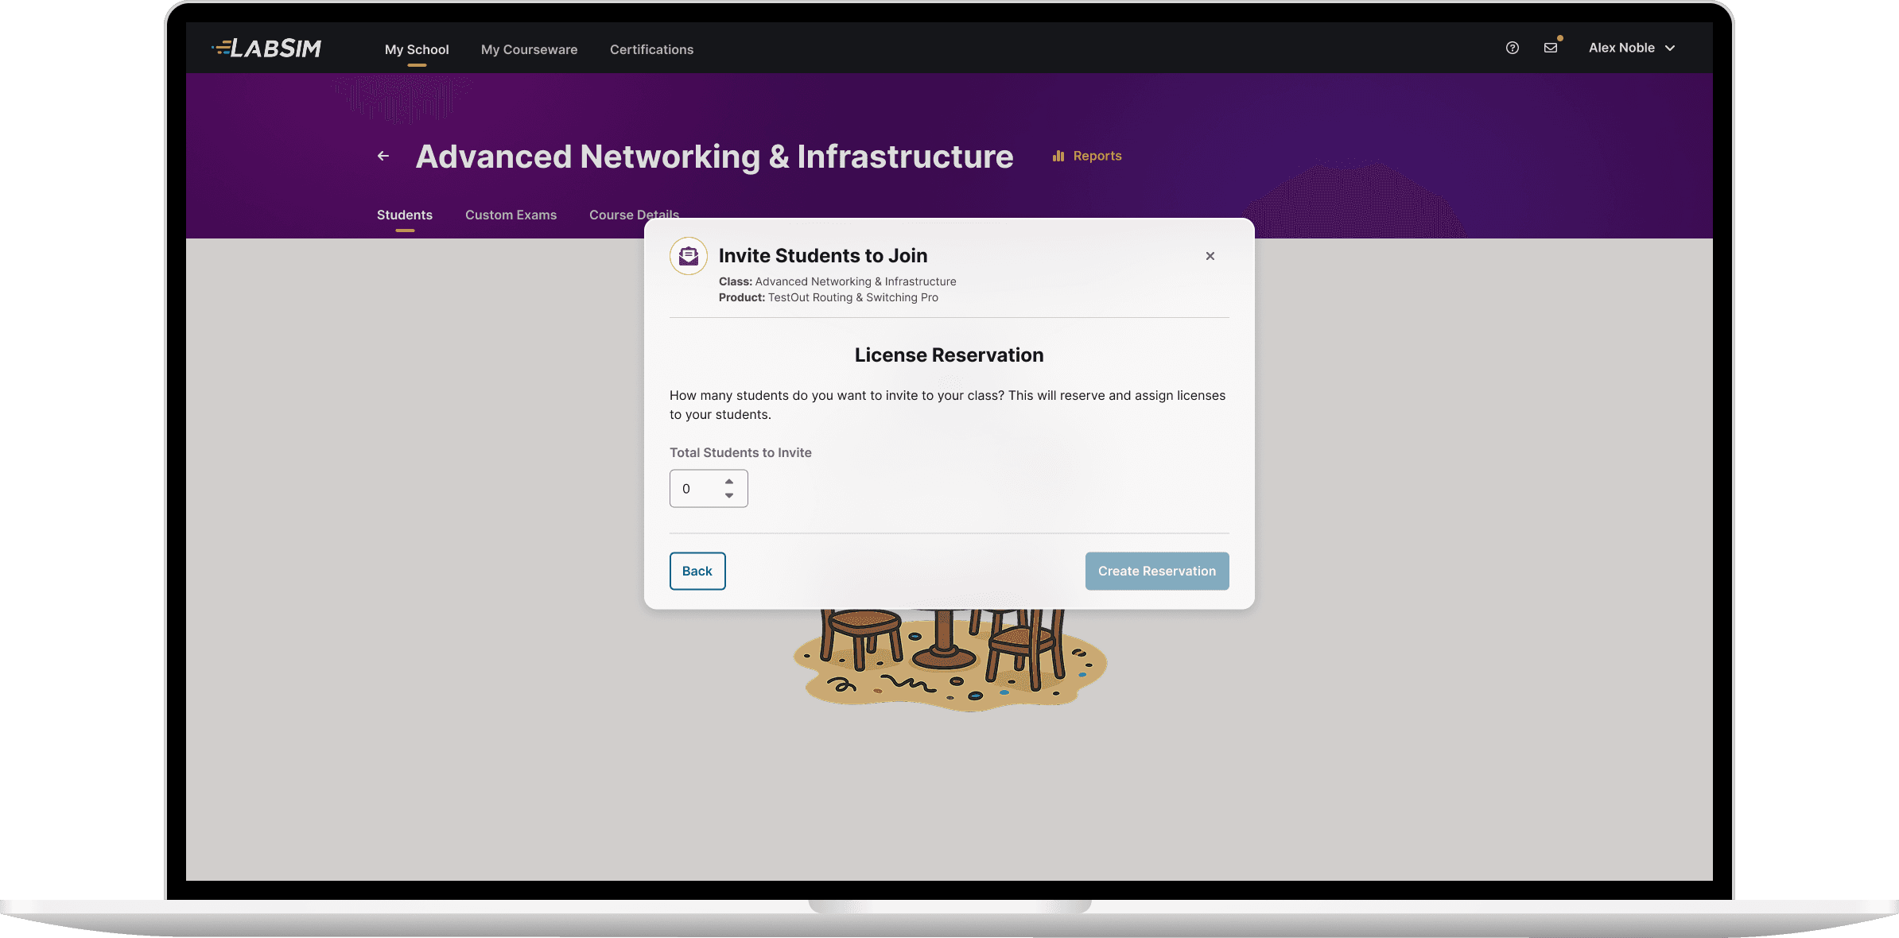Click the invite envelope icon in dialog
The image size is (1899, 938).
pos(689,256)
